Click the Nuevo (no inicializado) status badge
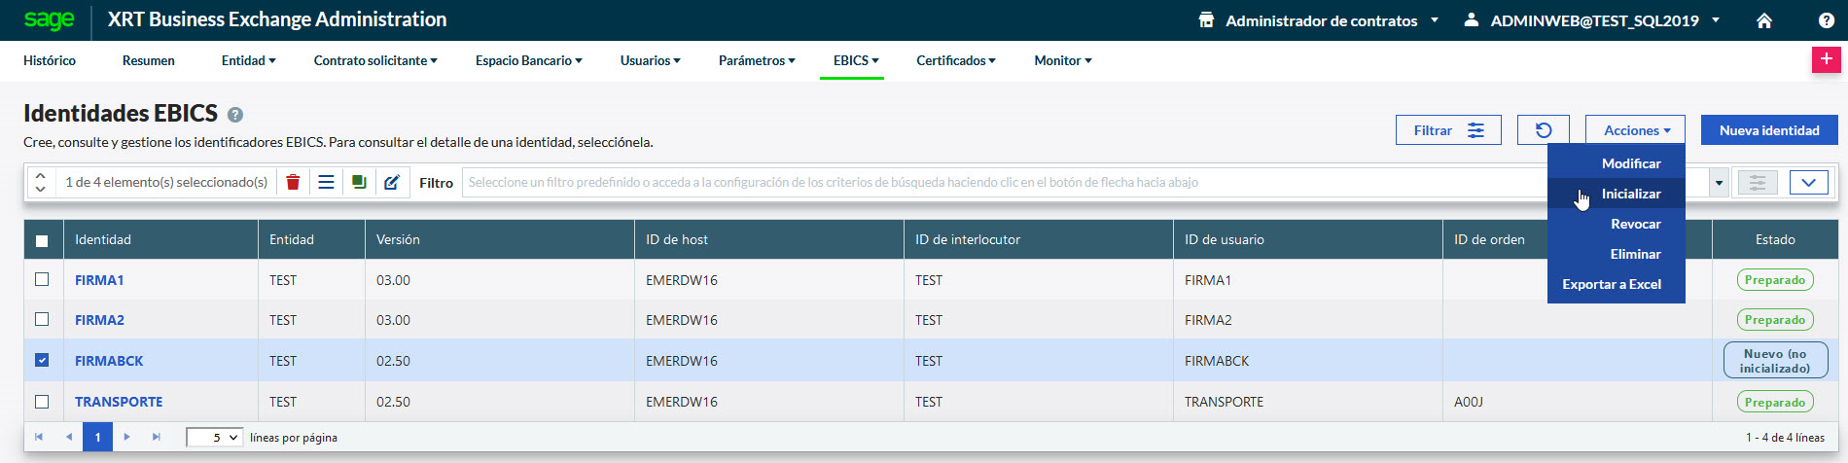This screenshot has width=1848, height=463. tap(1775, 361)
